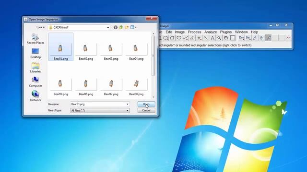Select the Hand scrolling tool in ImageJ
Viewport: 307px width, 172px height.
(x=226, y=38)
